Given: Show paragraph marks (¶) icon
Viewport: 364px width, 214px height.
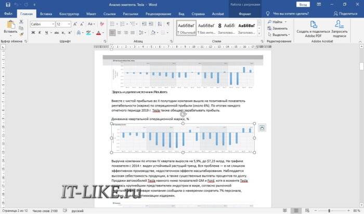Looking at the screenshot, I should [168, 24].
